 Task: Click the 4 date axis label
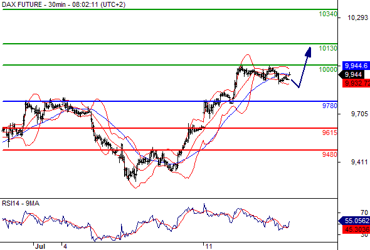pyautogui.click(x=65, y=246)
